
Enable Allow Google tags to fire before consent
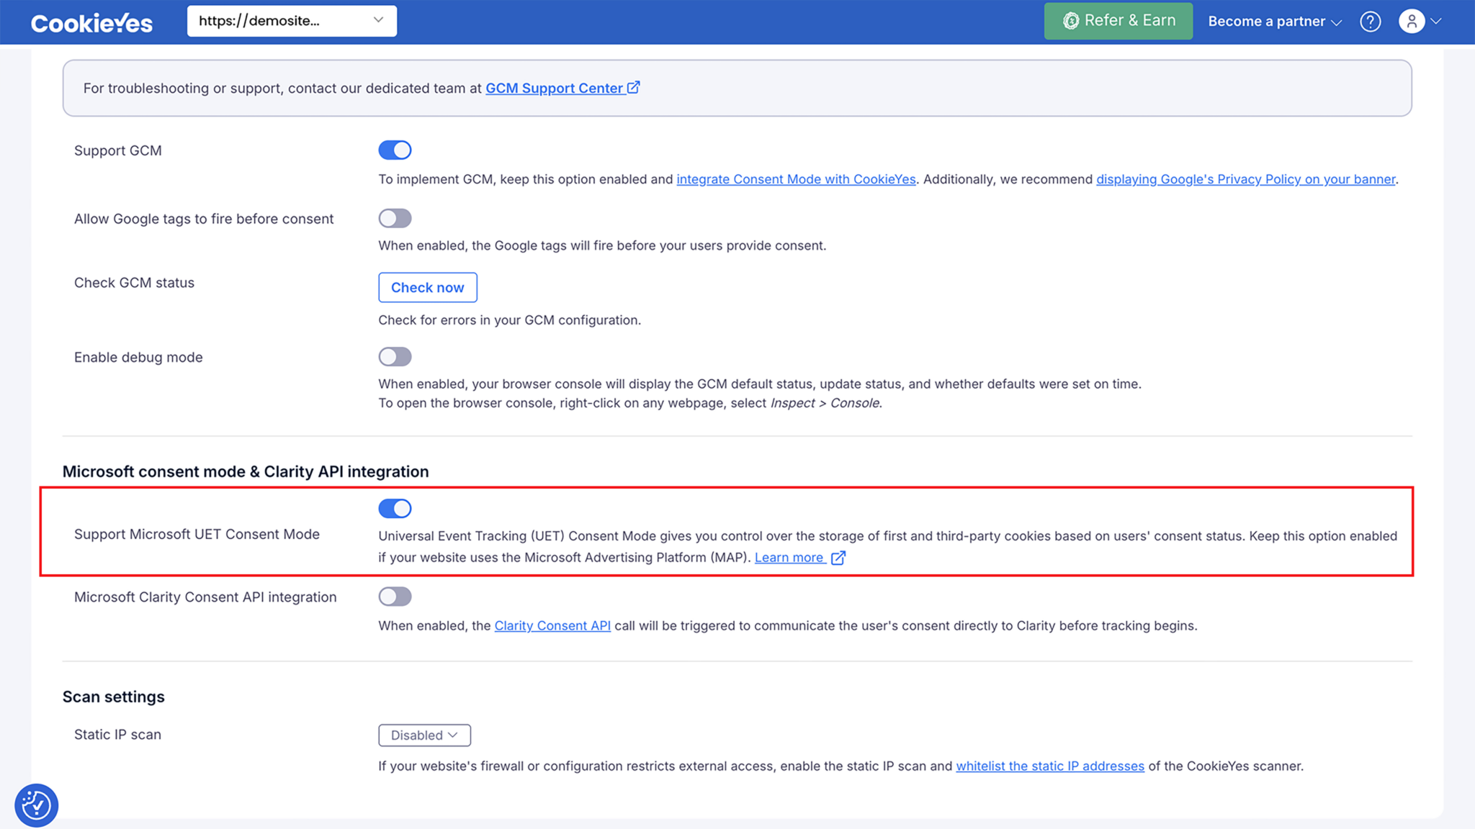[x=395, y=217]
